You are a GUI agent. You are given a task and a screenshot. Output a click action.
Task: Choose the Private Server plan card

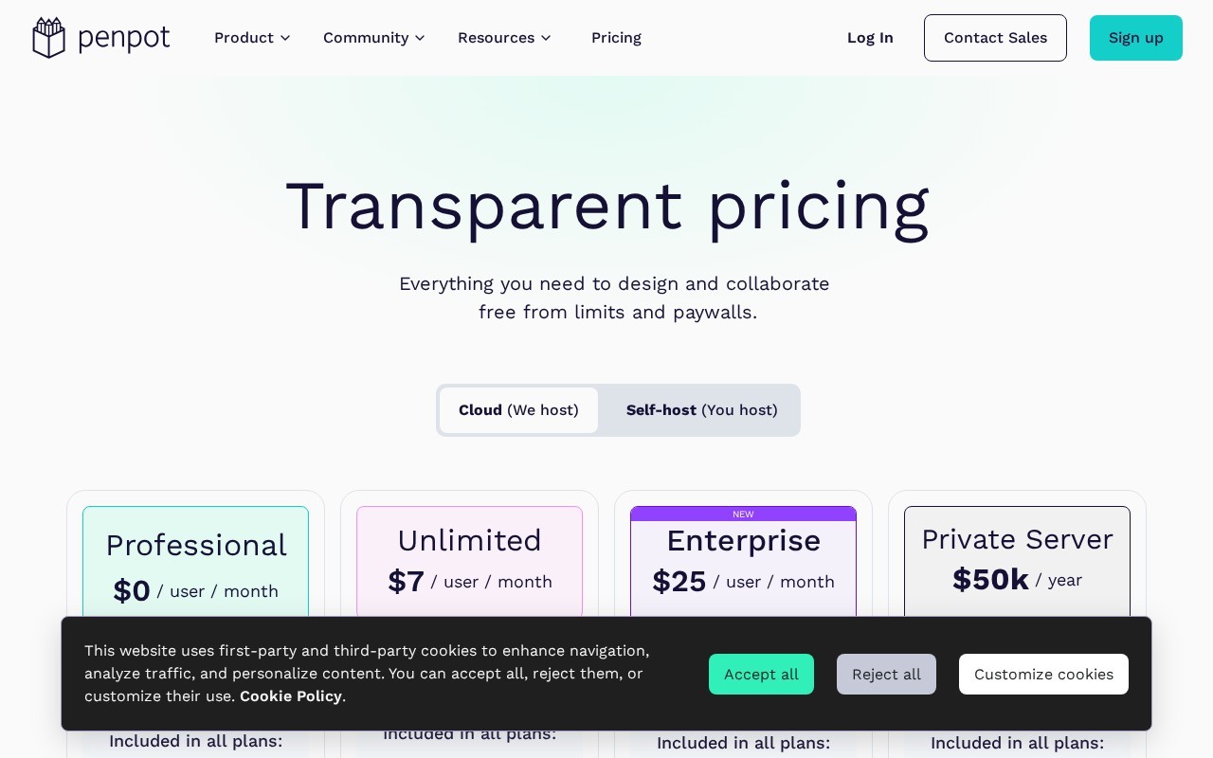pyautogui.click(x=1017, y=564)
